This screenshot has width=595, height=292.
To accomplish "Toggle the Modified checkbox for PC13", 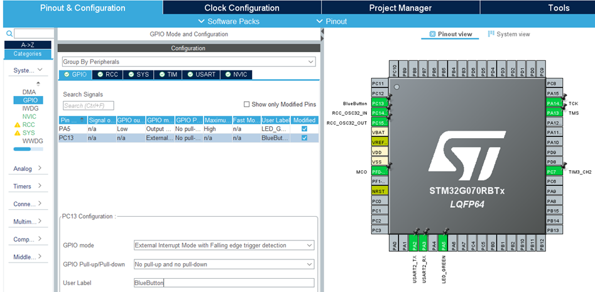I will point(304,138).
